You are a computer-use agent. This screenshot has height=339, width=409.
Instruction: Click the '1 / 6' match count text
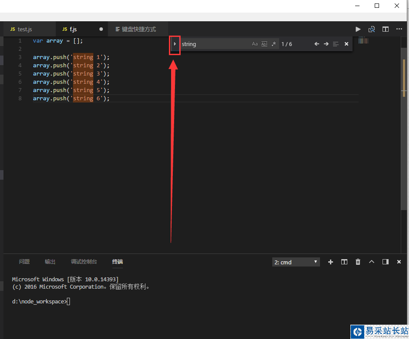(287, 44)
